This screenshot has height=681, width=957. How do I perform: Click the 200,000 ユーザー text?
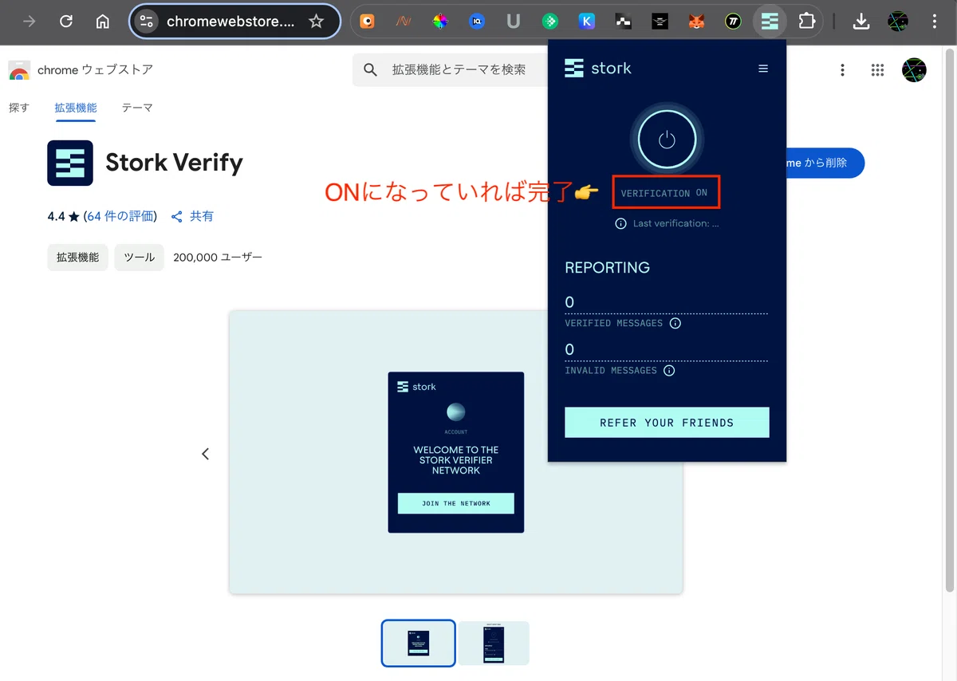[218, 258]
